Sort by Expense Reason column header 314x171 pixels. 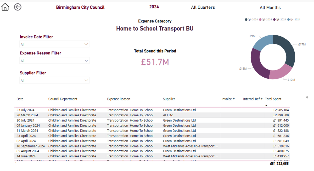coord(119,99)
